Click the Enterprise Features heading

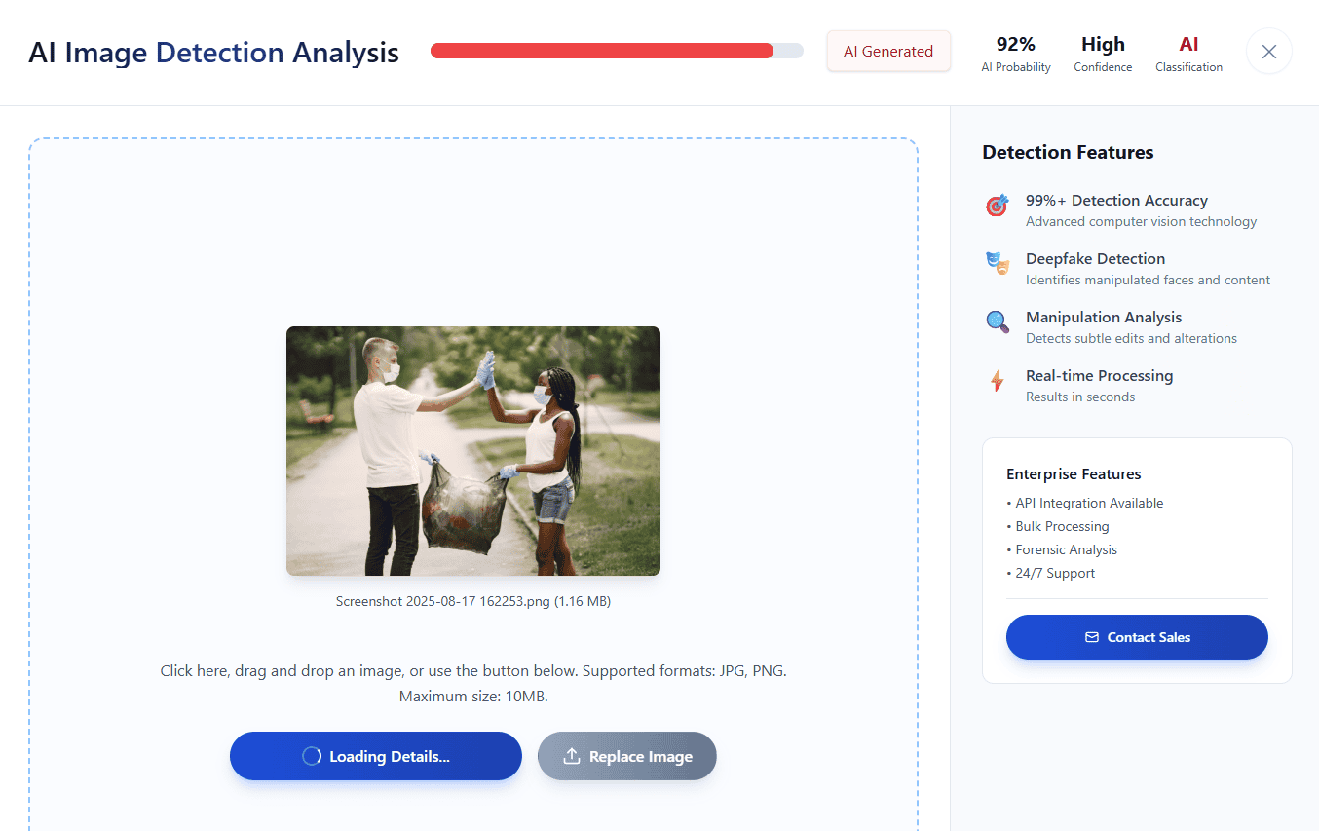pos(1074,474)
